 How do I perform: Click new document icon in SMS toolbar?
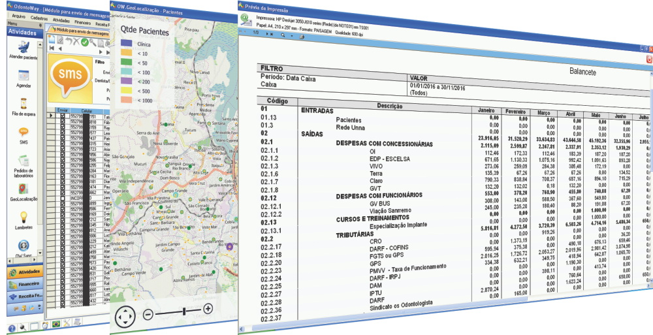pyautogui.click(x=52, y=40)
